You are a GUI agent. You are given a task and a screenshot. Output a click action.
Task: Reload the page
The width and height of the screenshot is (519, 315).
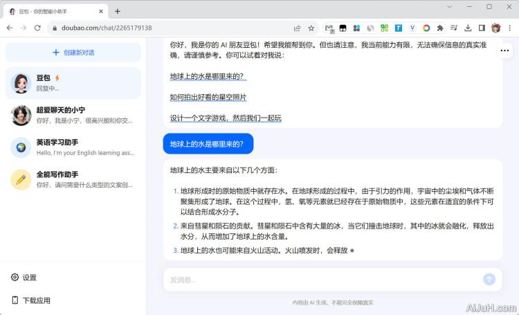click(37, 28)
